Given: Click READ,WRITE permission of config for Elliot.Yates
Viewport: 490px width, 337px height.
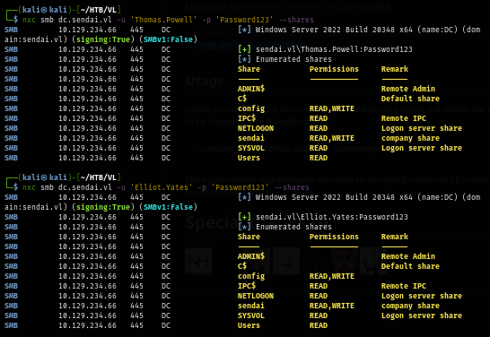Looking at the screenshot, I should 332,276.
